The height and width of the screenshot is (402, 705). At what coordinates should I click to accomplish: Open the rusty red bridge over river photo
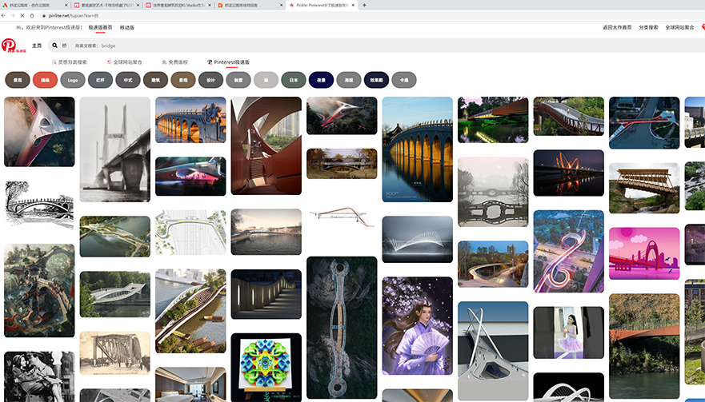tap(644, 347)
